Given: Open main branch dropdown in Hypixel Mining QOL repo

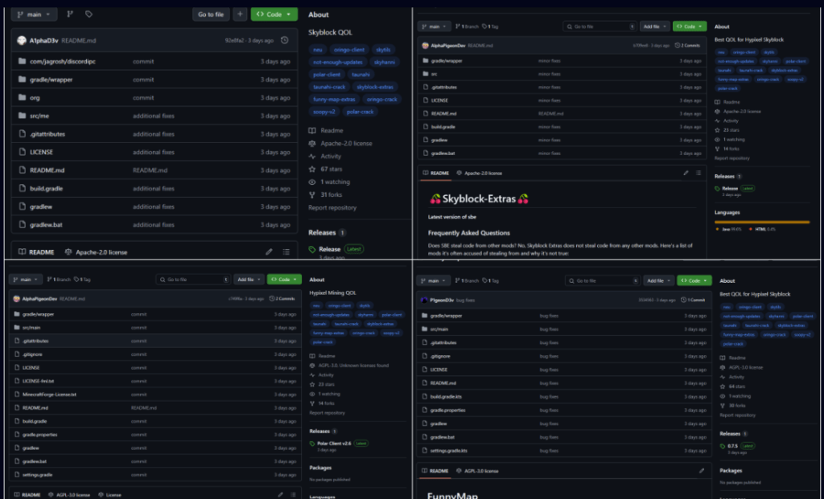Looking at the screenshot, I should coord(25,280).
